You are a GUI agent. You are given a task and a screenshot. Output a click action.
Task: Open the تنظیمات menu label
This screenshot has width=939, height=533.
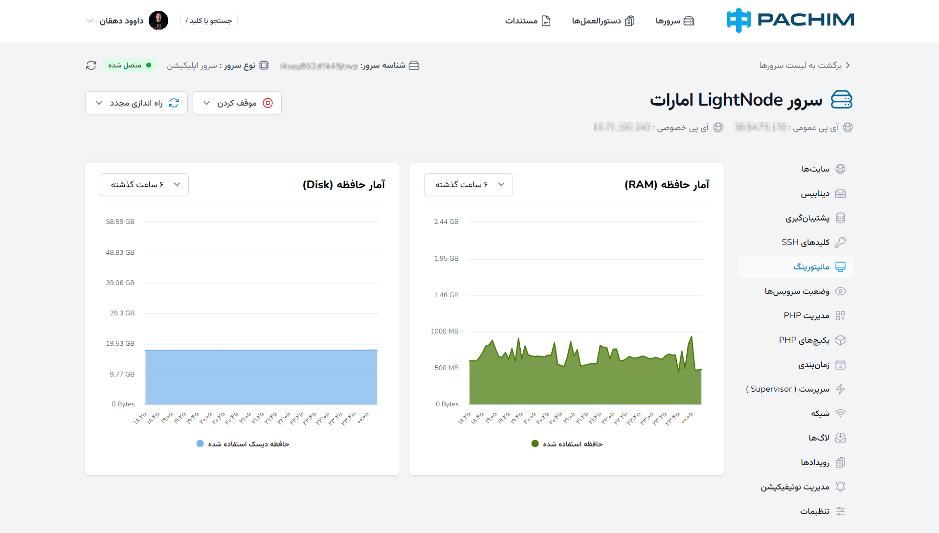pyautogui.click(x=815, y=511)
